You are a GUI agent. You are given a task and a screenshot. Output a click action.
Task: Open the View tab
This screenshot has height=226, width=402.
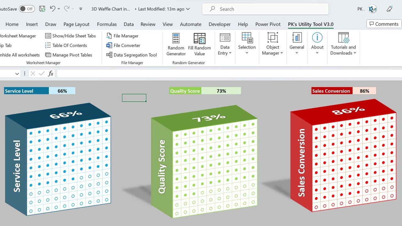coord(168,24)
